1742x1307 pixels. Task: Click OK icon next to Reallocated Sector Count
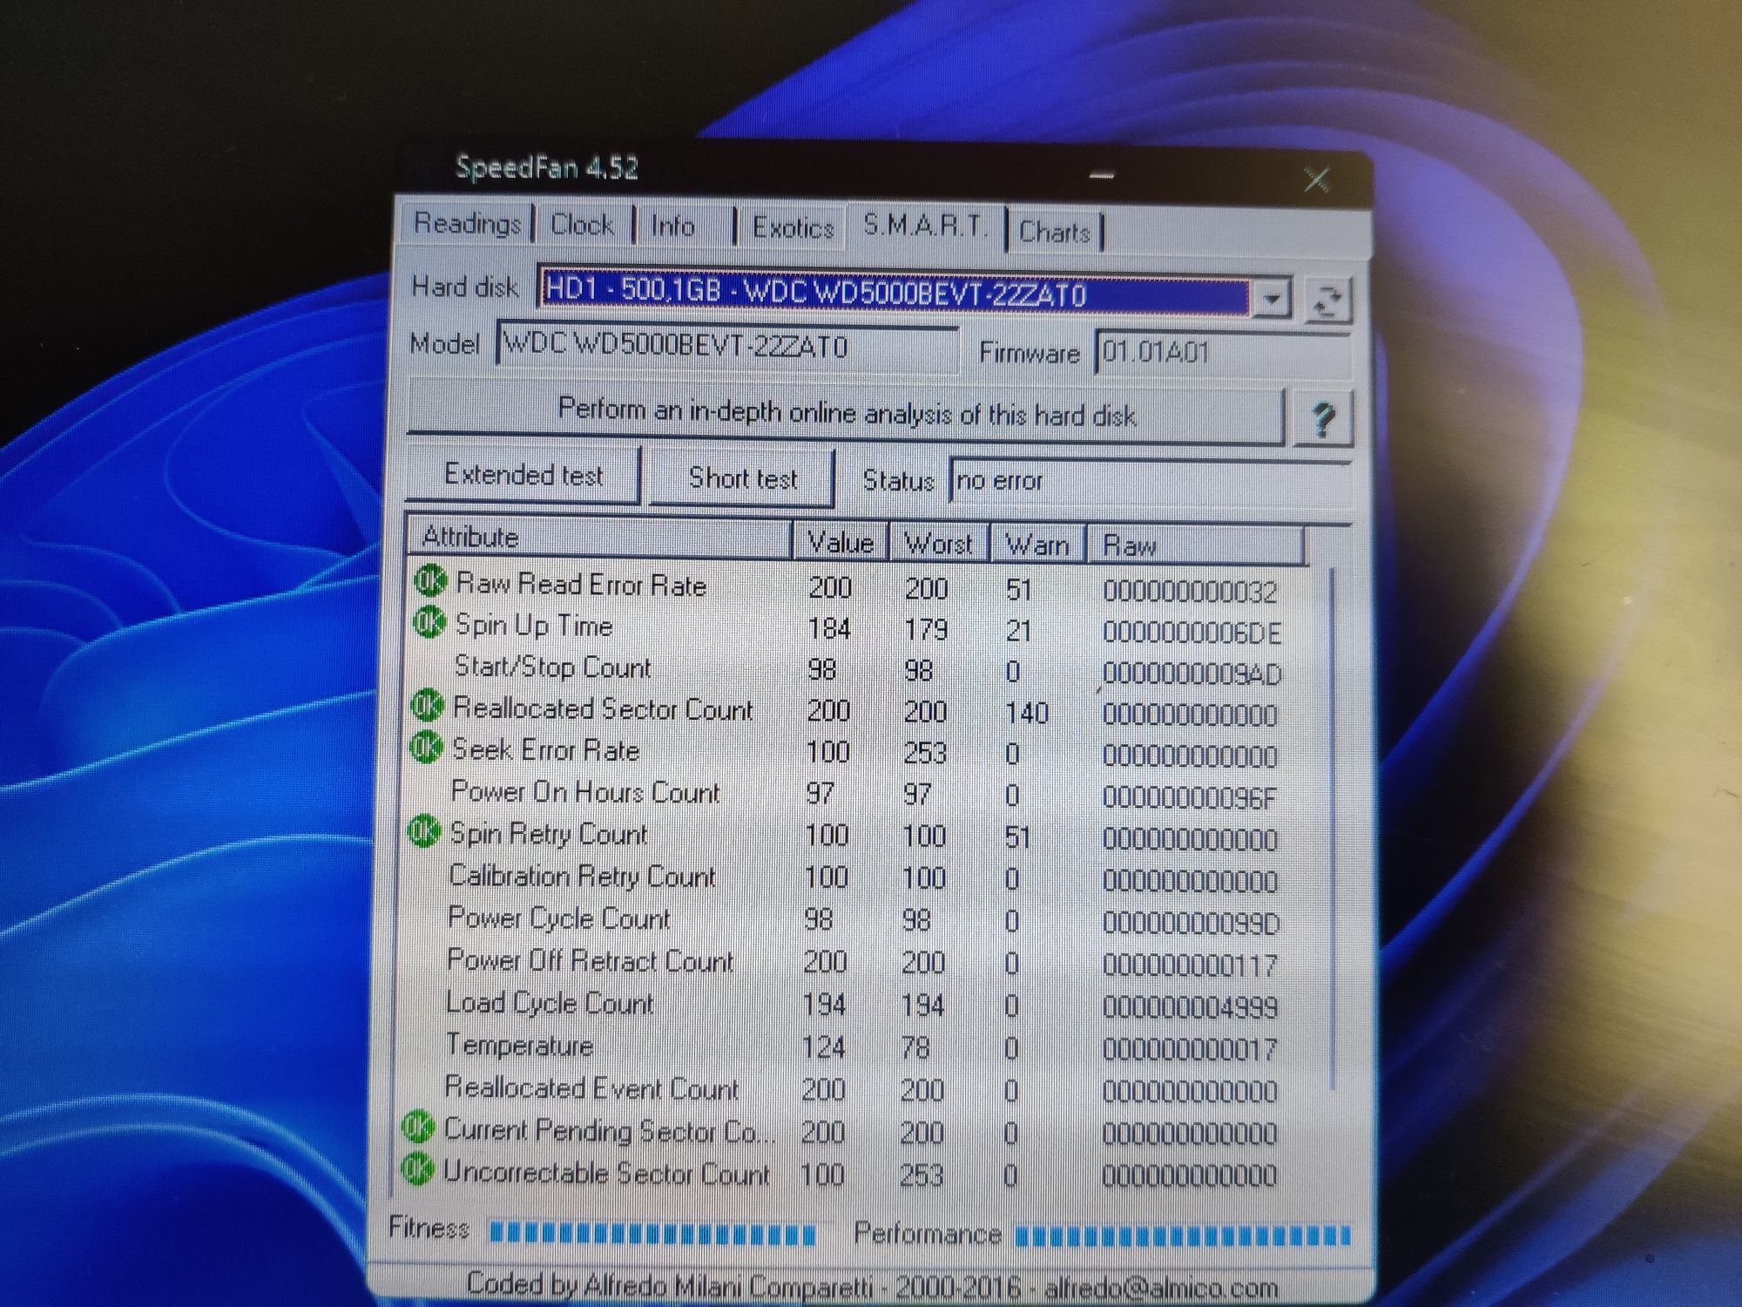point(426,707)
